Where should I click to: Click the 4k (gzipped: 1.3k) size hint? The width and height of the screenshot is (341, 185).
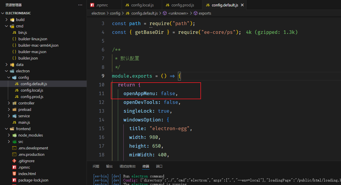tap(272, 32)
